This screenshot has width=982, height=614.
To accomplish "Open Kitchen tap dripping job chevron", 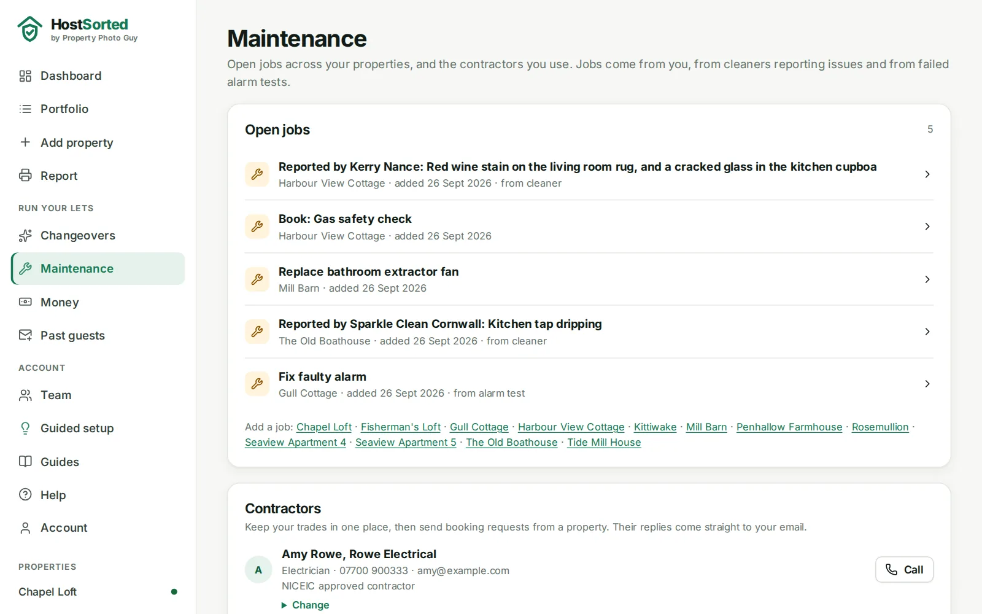I will (x=927, y=332).
